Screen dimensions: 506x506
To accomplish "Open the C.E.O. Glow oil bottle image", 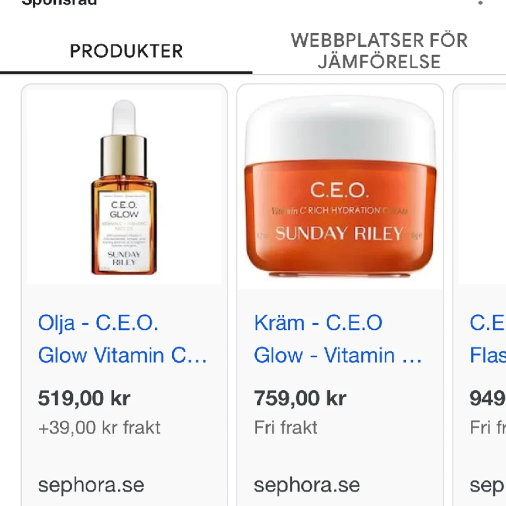I will [x=124, y=187].
